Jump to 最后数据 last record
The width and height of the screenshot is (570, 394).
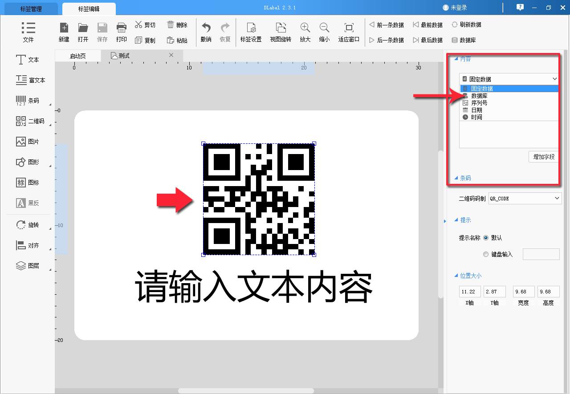427,40
